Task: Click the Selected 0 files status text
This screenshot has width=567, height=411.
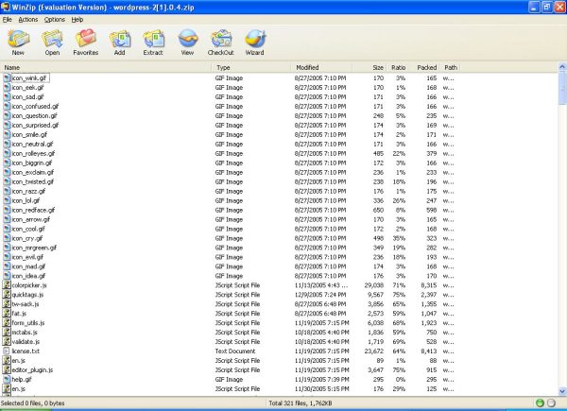Action: (x=32, y=403)
